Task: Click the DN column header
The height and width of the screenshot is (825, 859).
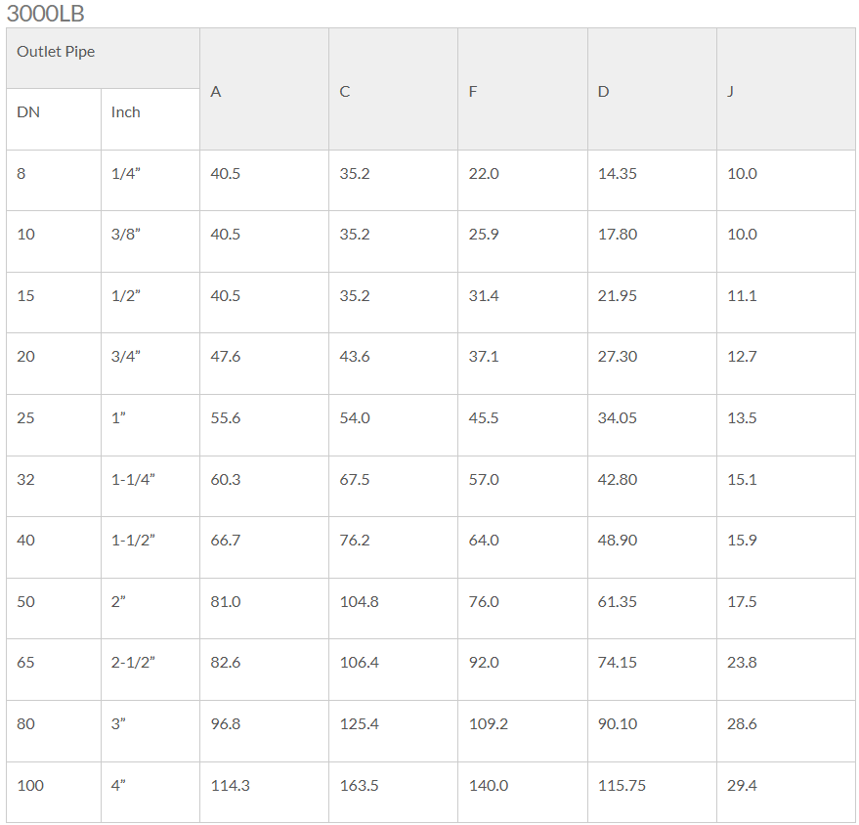Action: [54, 119]
